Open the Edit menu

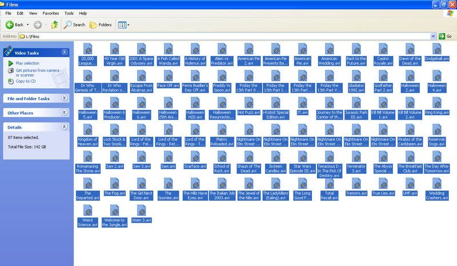tap(20, 13)
